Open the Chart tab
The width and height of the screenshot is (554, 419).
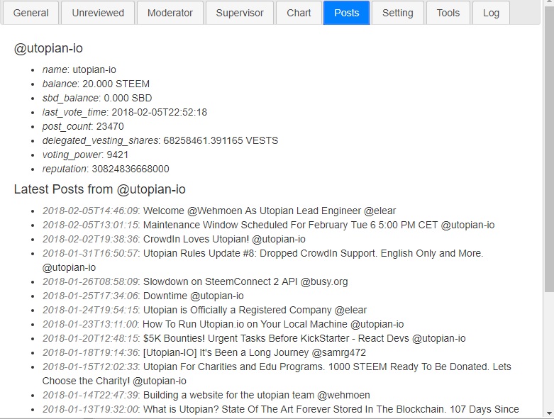299,13
